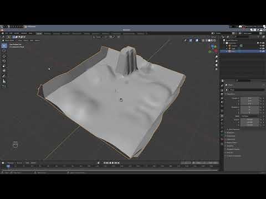Toggle snapping magnet in viewport header
The width and height of the screenshot is (266, 199).
pos(111,37)
